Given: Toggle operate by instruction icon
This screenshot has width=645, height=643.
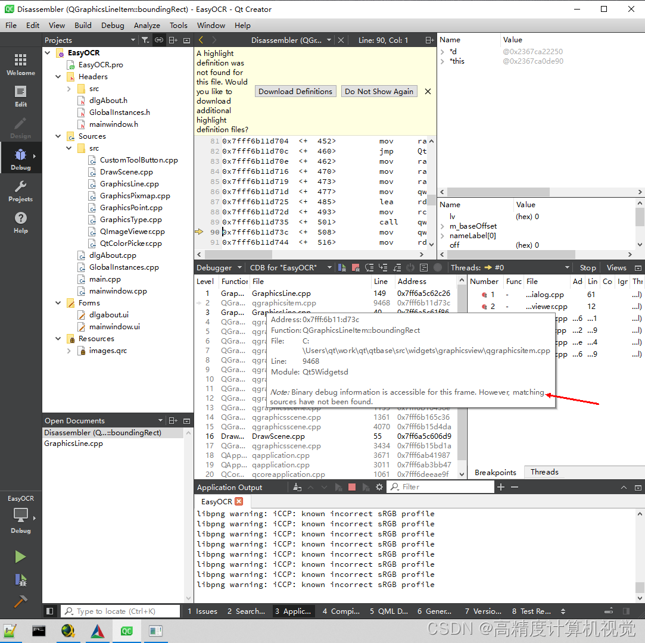Looking at the screenshot, I should pyautogui.click(x=423, y=268).
